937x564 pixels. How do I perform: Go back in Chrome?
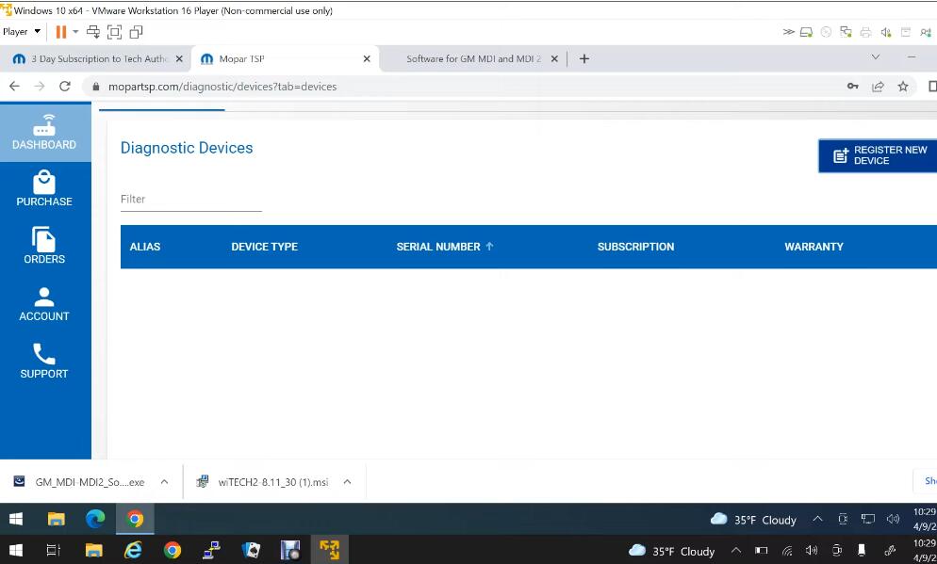click(x=14, y=87)
